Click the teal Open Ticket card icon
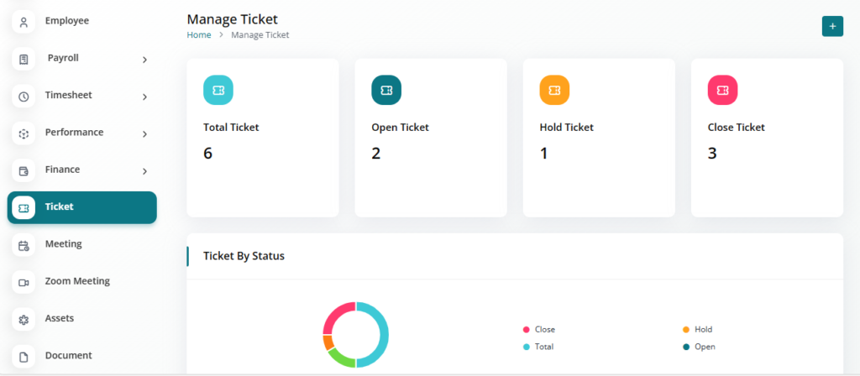 [x=386, y=90]
